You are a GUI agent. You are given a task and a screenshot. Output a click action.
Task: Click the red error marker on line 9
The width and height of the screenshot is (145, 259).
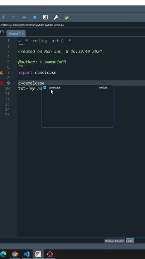click(1, 83)
